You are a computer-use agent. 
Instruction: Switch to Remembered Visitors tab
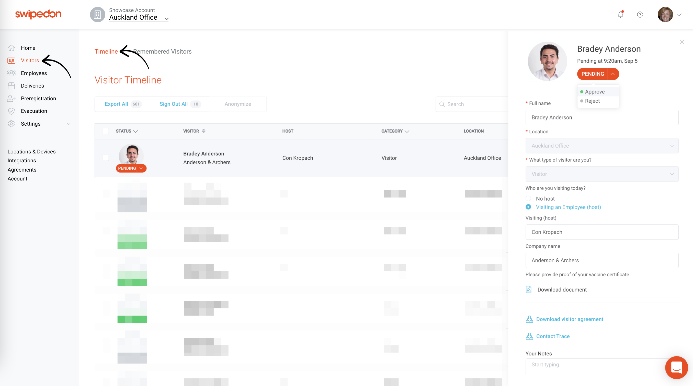click(163, 51)
